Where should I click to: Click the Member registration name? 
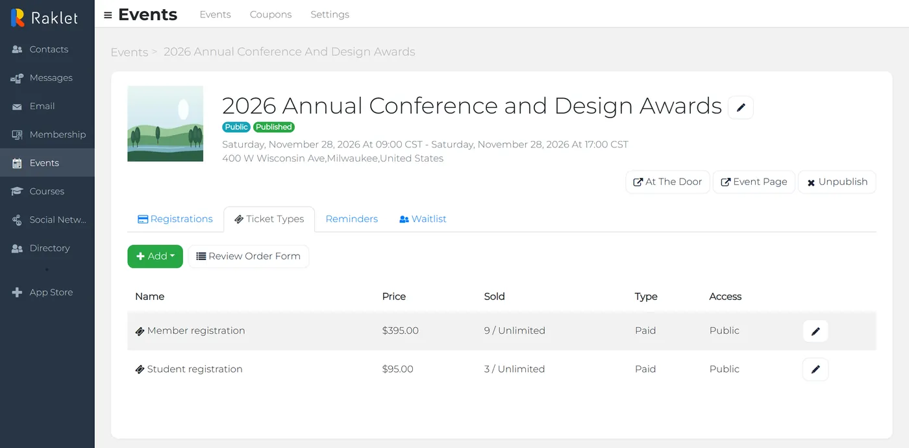coord(196,330)
